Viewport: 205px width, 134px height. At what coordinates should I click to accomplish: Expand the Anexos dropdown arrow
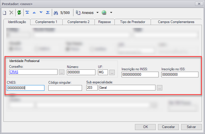tap(97, 13)
